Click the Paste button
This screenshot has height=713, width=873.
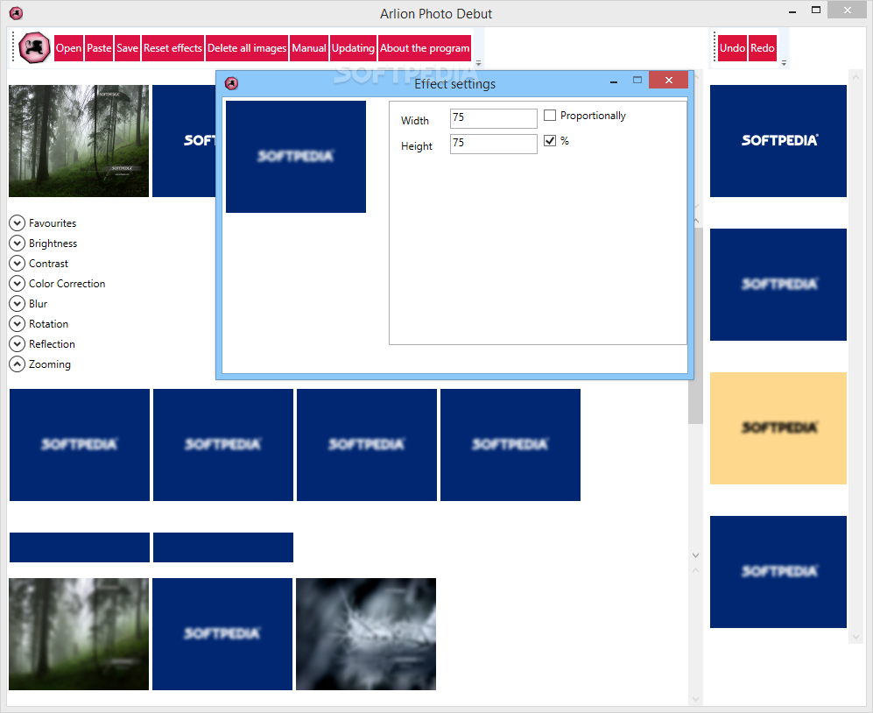tap(99, 48)
